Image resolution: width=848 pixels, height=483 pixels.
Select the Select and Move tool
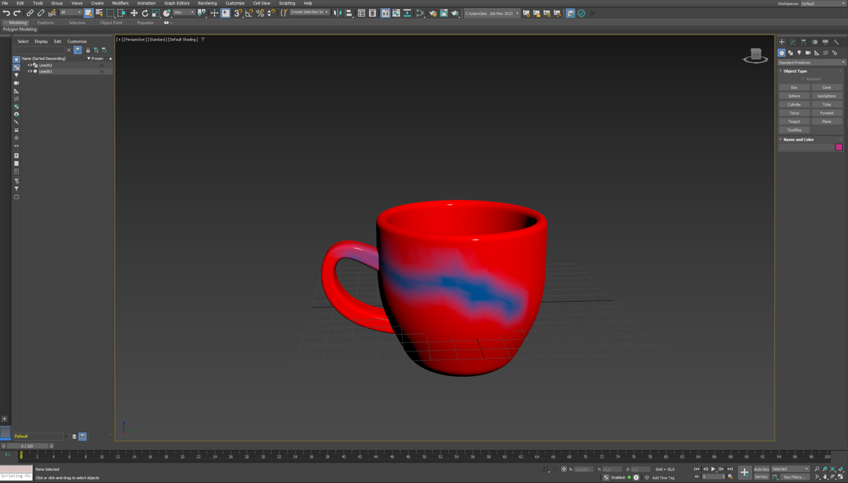[134, 13]
